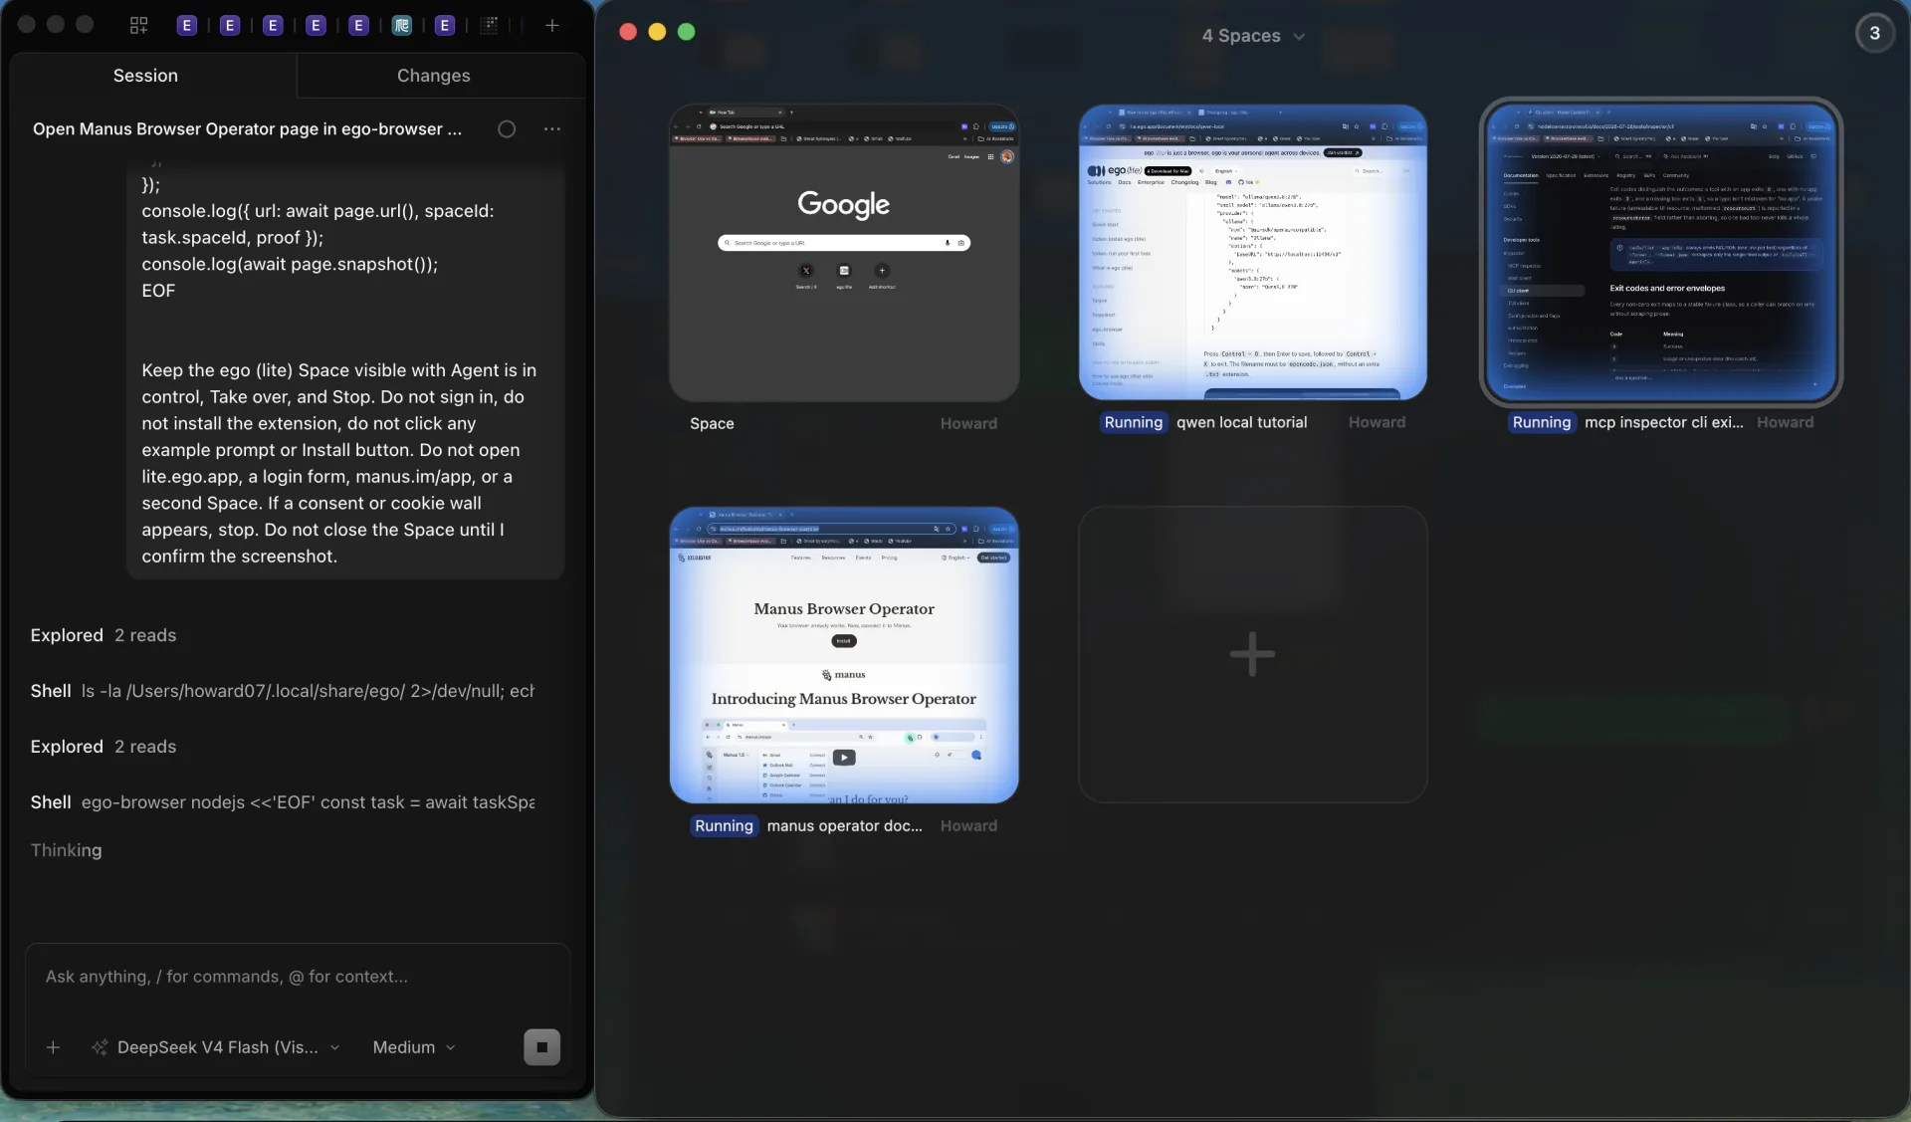Switch to the Session tab
This screenshot has height=1122, width=1911.
145,76
